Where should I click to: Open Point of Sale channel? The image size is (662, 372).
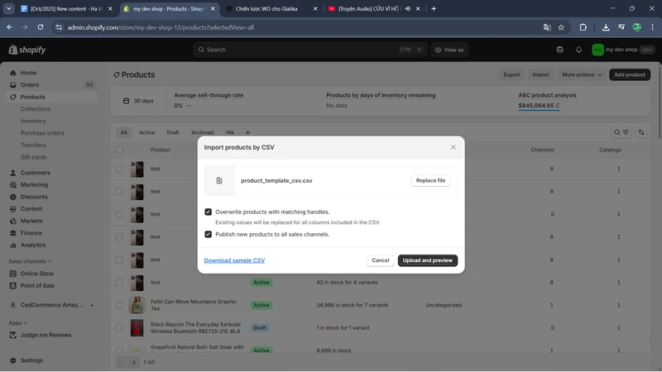pyautogui.click(x=37, y=285)
